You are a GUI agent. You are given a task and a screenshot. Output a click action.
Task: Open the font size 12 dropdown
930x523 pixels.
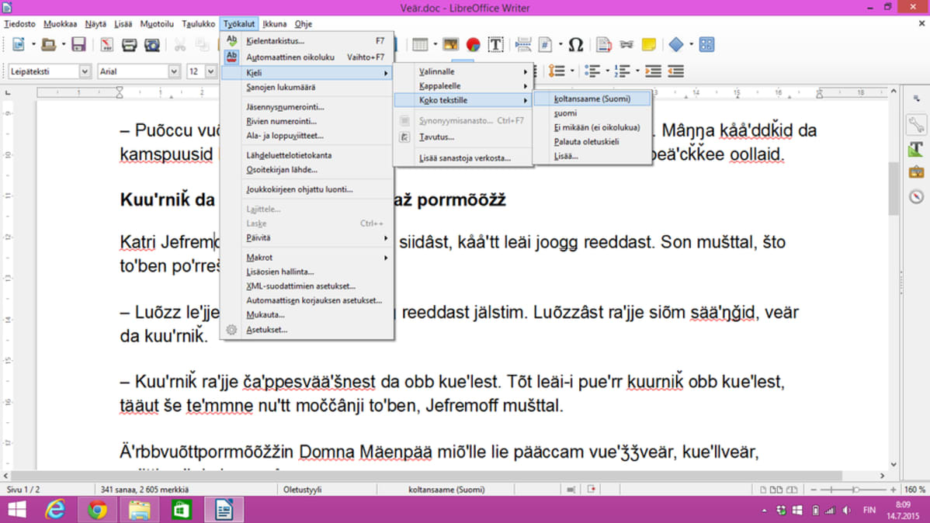click(x=210, y=71)
